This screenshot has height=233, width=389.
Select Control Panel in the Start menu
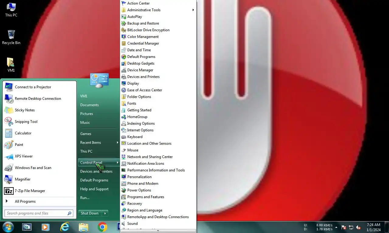pos(99,163)
